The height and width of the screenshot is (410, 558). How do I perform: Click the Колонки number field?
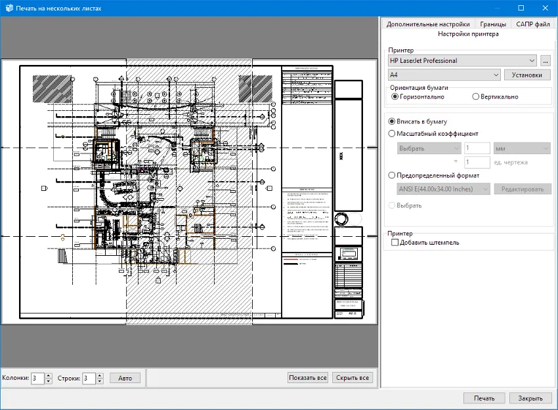pyautogui.click(x=37, y=378)
